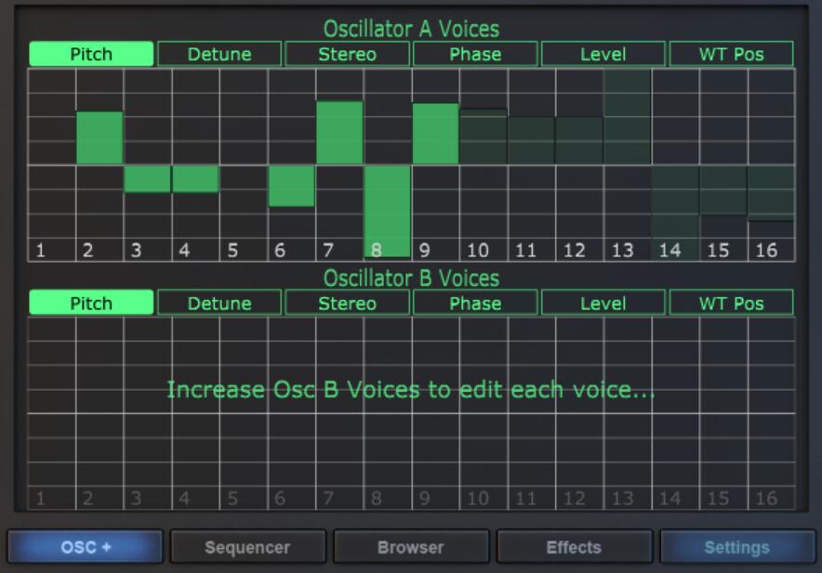Open the Browser panel
The image size is (822, 573).
(x=411, y=547)
